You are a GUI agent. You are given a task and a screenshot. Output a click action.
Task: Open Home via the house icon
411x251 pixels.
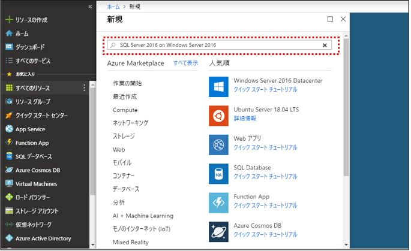click(9, 33)
